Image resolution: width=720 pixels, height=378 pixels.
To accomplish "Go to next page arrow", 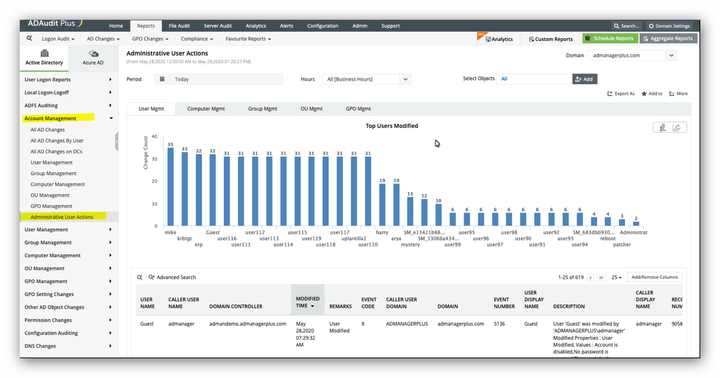I will [590, 277].
